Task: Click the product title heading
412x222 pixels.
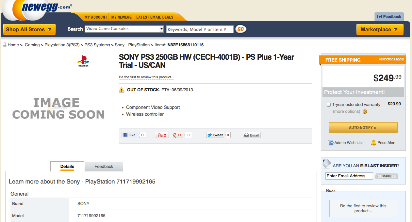Action: click(206, 61)
